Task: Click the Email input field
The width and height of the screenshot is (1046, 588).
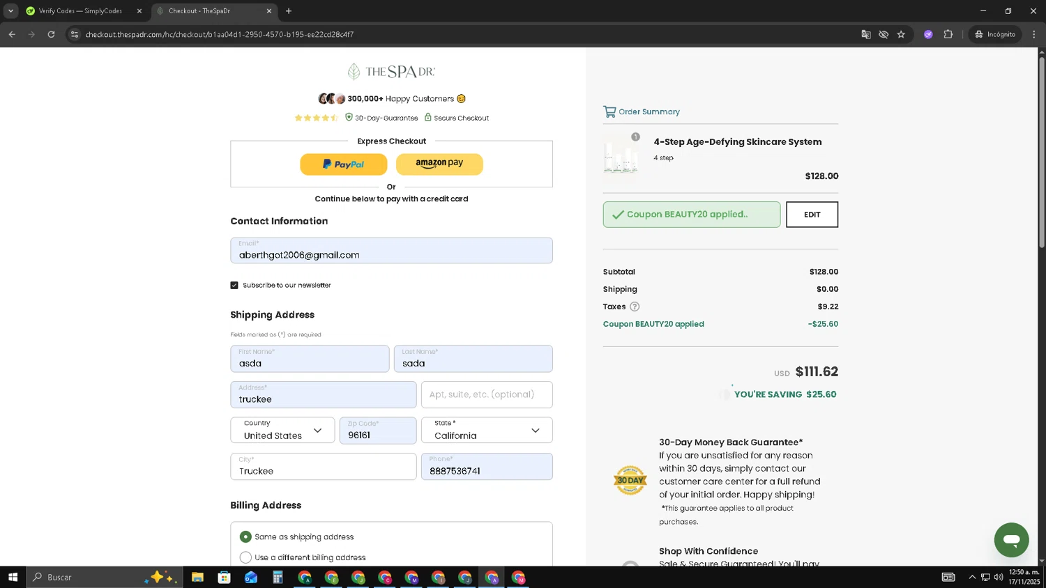Action: tap(391, 251)
